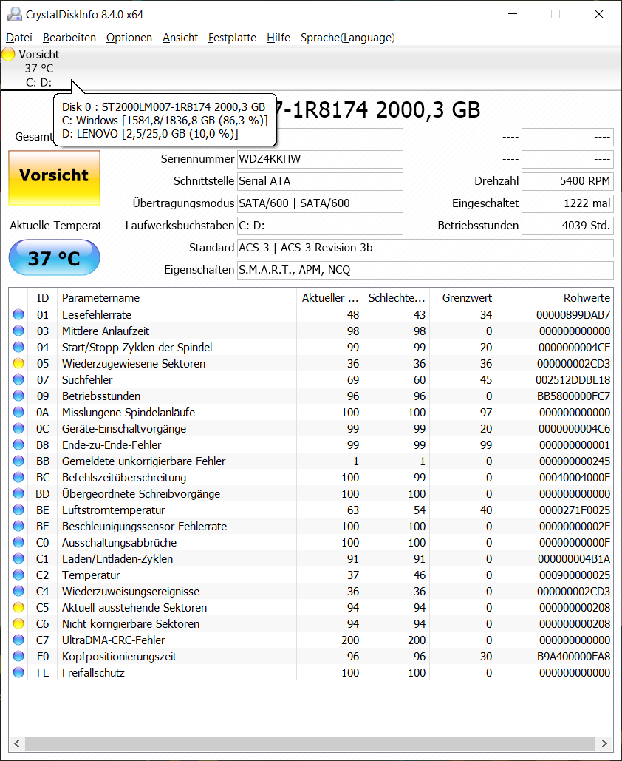Click status dot of Wiederzuweisungsereignisse row

click(x=18, y=591)
